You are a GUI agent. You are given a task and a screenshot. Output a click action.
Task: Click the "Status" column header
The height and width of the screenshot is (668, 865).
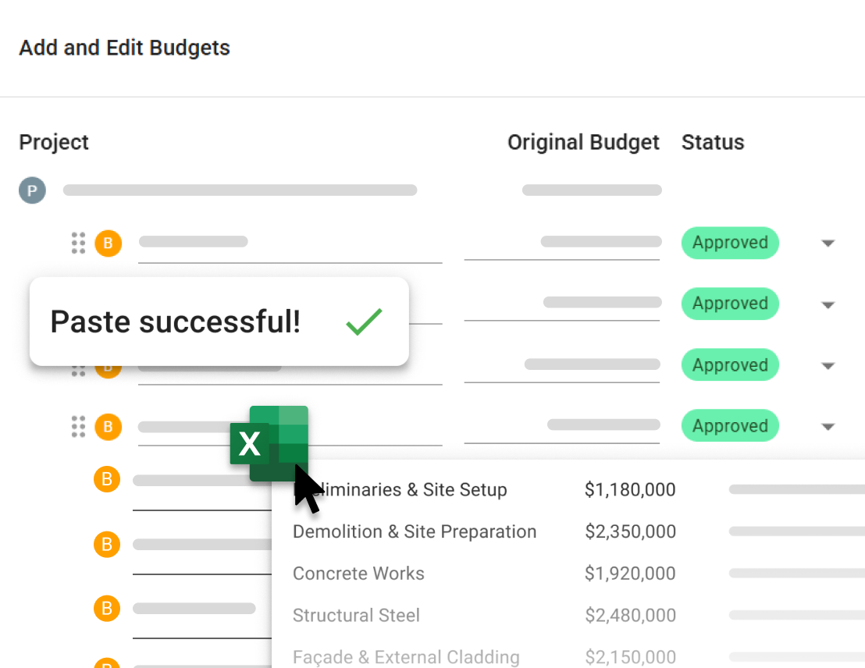tap(713, 142)
